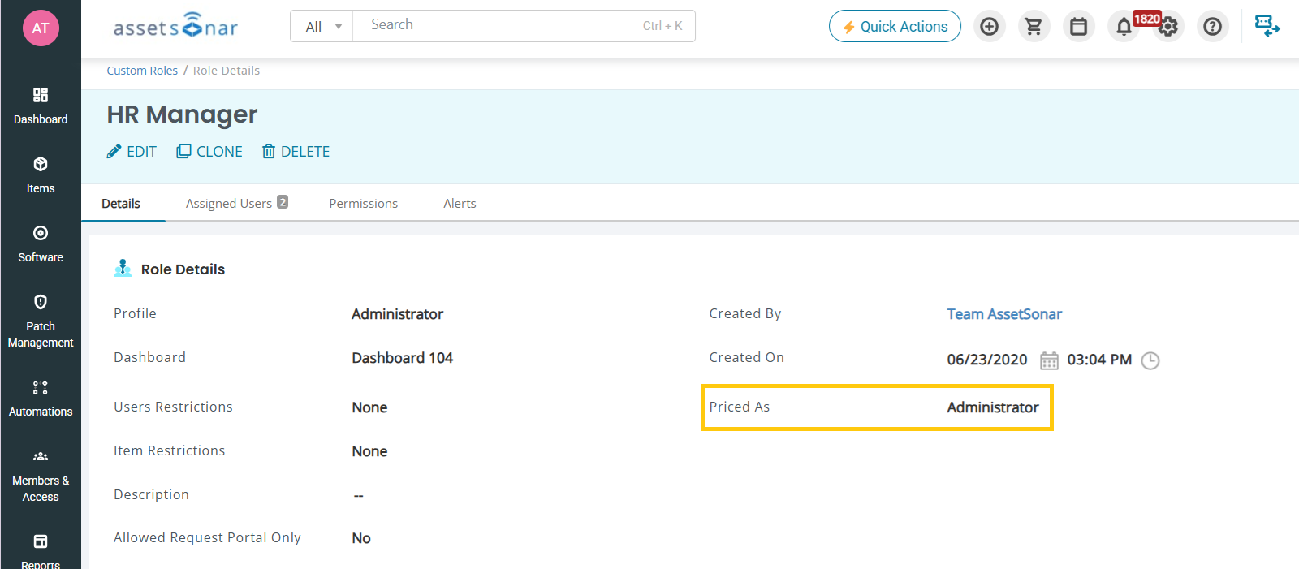Viewport: 1299px width, 569px height.
Task: Open Items section in sidebar
Action: coord(41,175)
